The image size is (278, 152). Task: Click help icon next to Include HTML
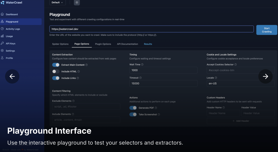pyautogui.click(x=79, y=71)
